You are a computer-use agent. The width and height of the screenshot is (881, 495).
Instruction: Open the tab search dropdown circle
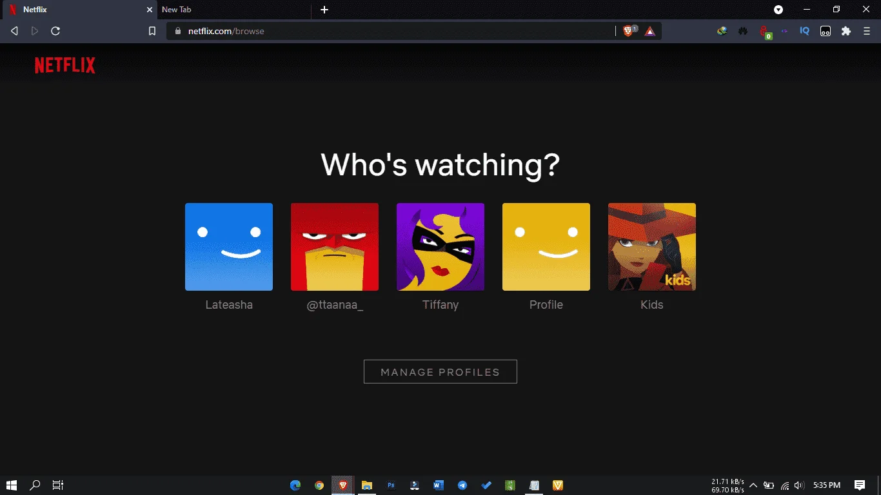[778, 10]
